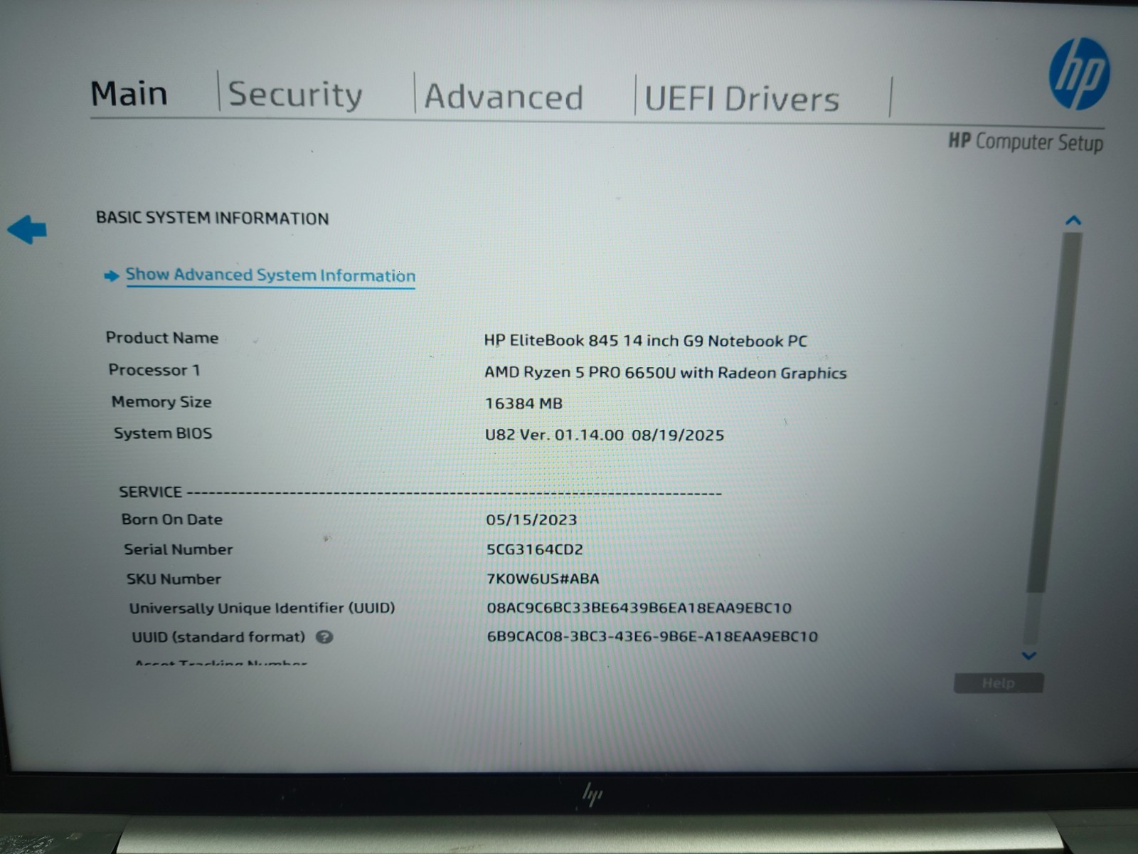Click the scroll down chevron
The image size is (1138, 854).
pos(1028,655)
